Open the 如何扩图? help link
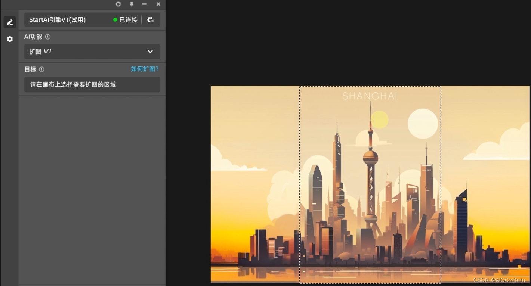Screen dimensions: 531x286 (x=145, y=69)
